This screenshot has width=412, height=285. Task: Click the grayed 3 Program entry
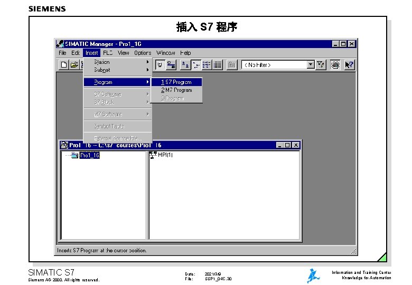coord(176,98)
